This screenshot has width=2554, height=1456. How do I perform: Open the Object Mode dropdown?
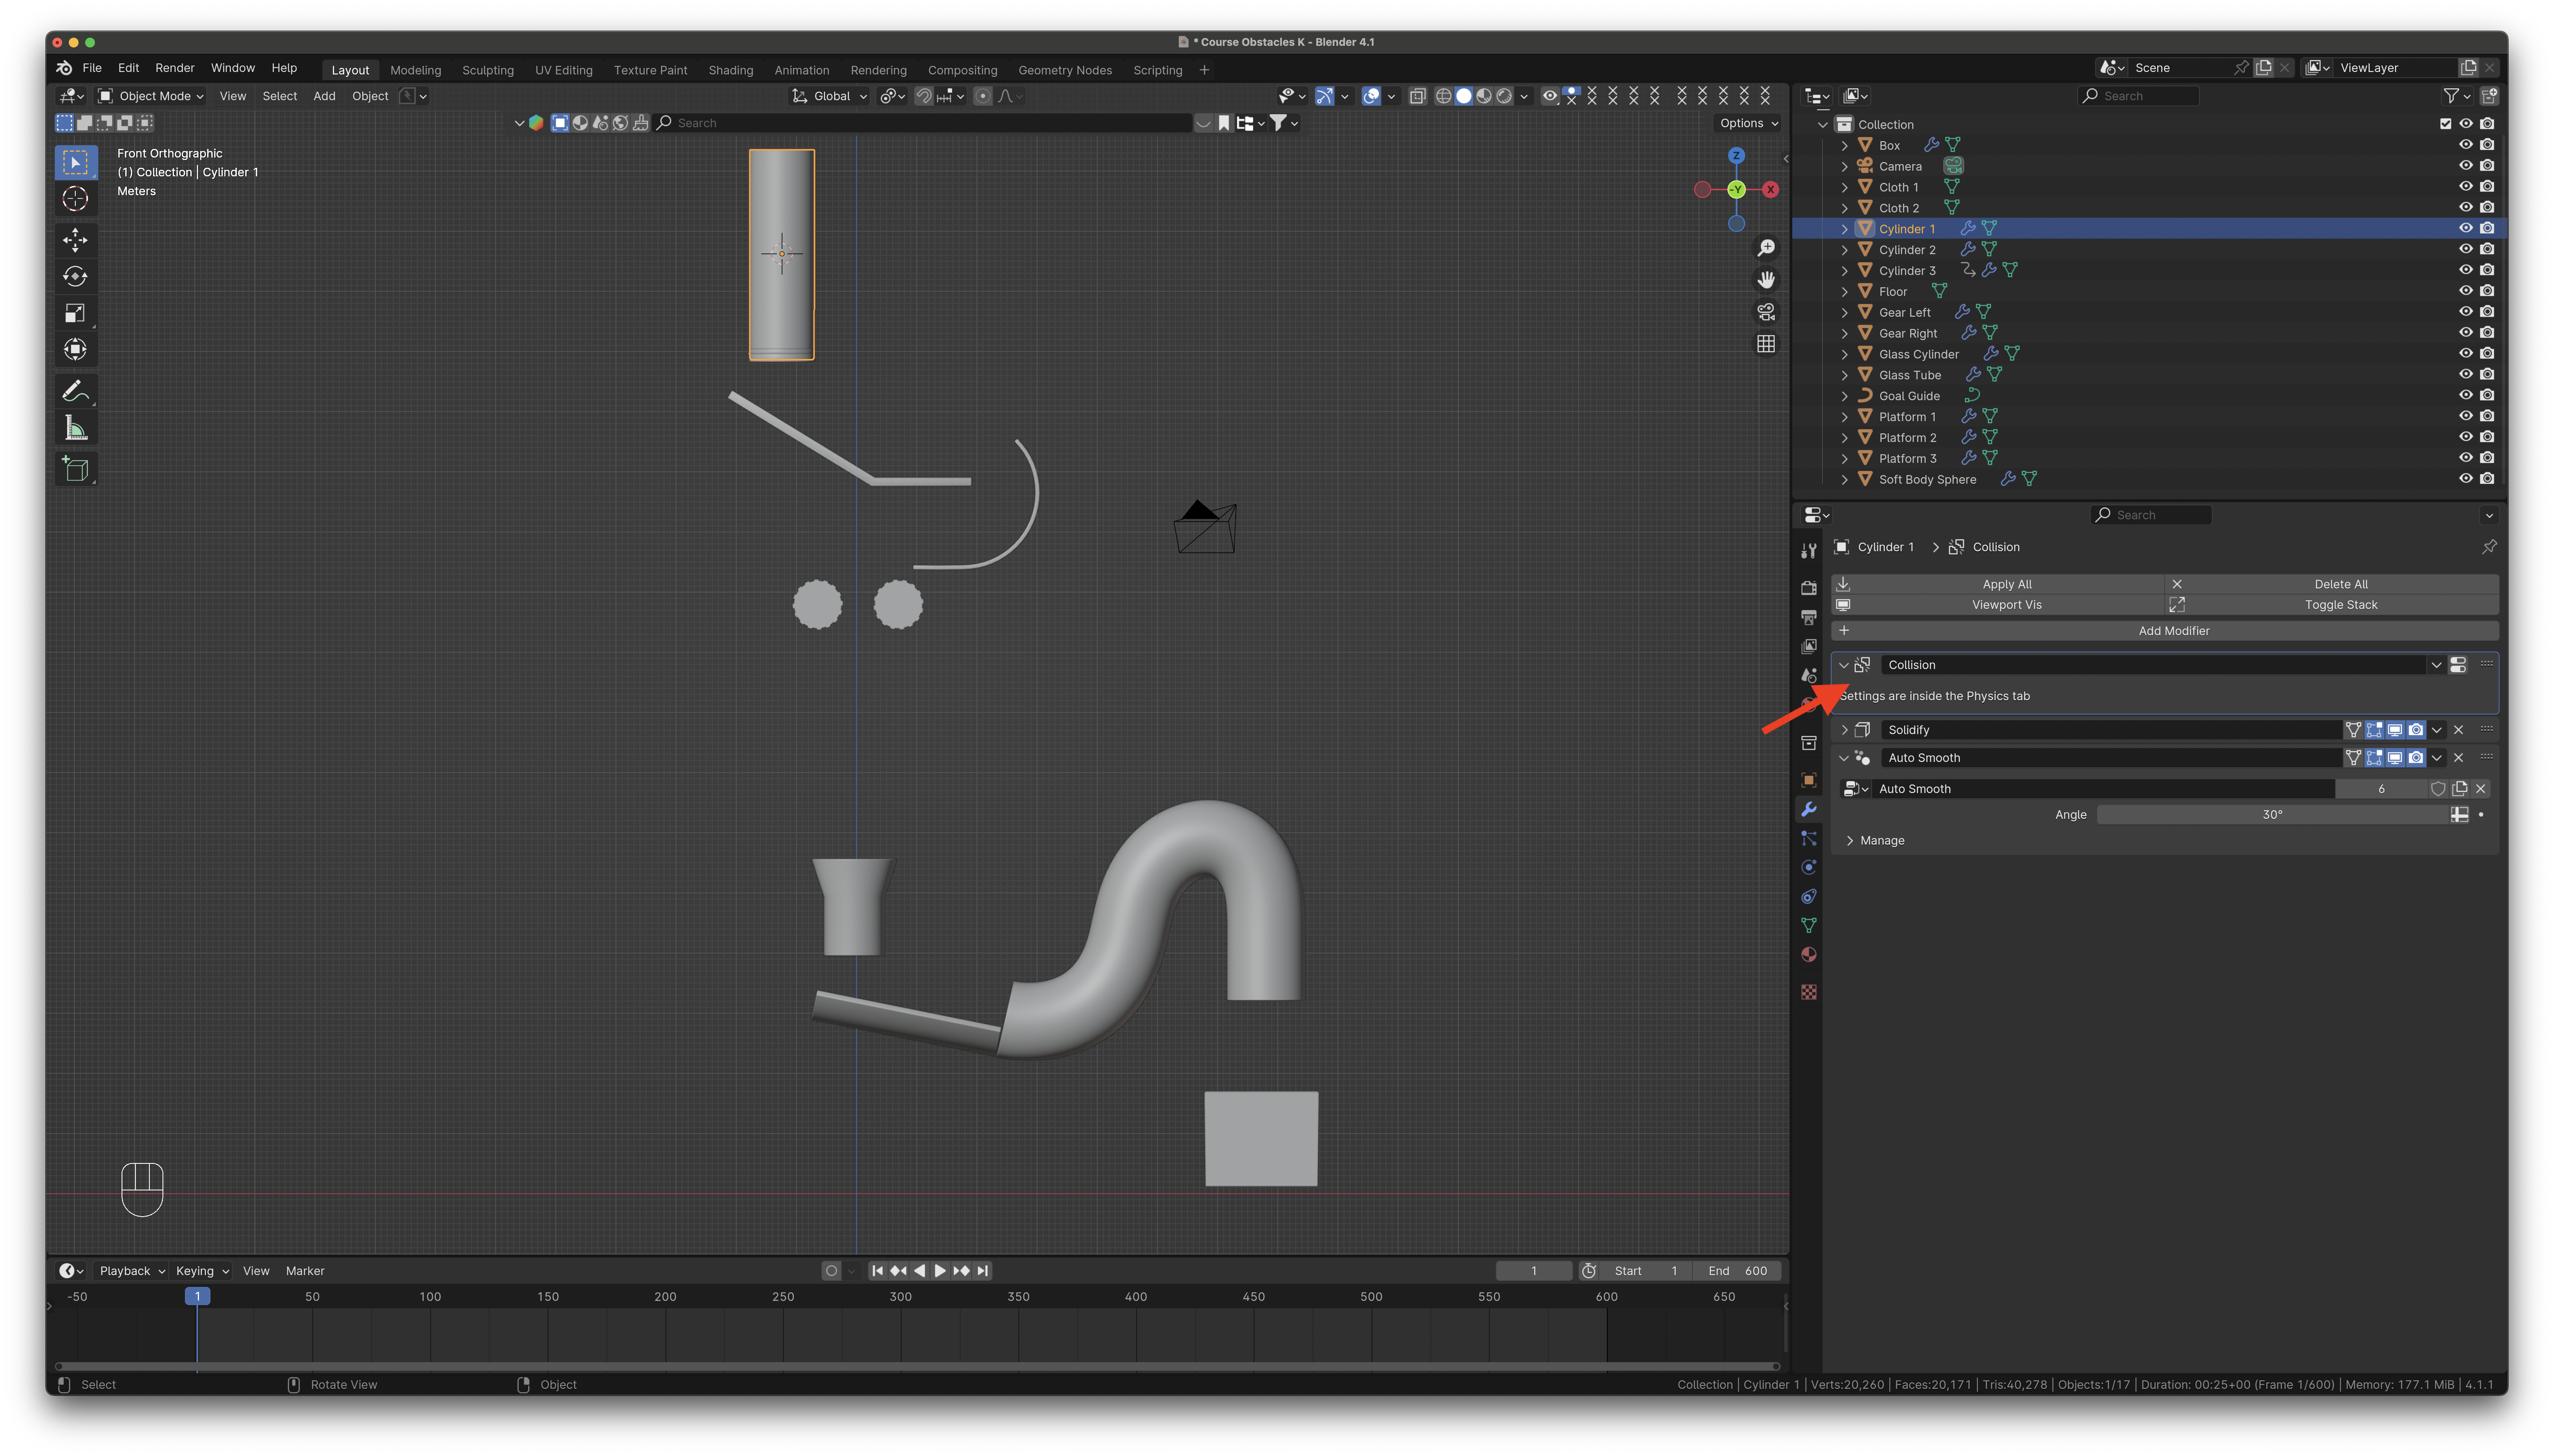[151, 96]
